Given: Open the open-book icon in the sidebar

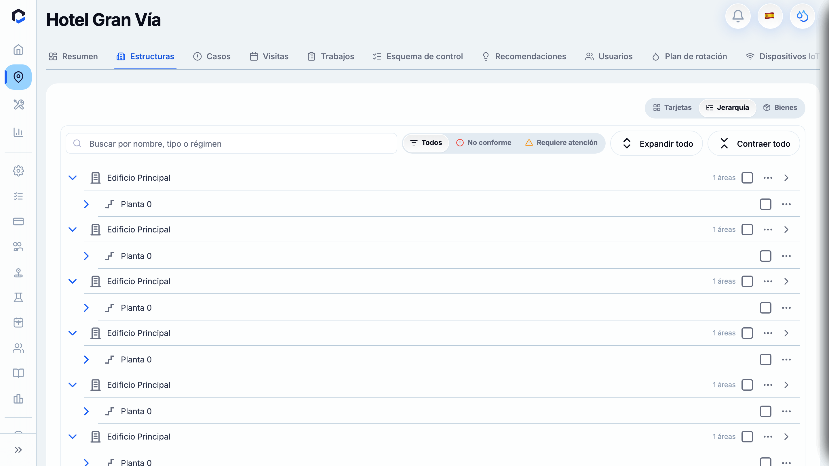Looking at the screenshot, I should click(x=18, y=373).
